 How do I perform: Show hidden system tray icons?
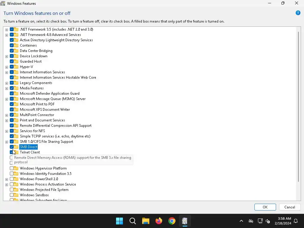tap(241, 221)
